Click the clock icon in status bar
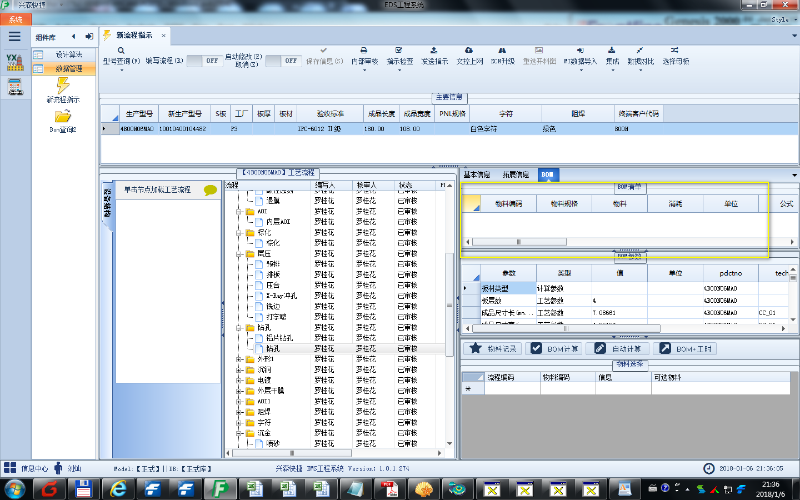This screenshot has width=800, height=500. 709,468
